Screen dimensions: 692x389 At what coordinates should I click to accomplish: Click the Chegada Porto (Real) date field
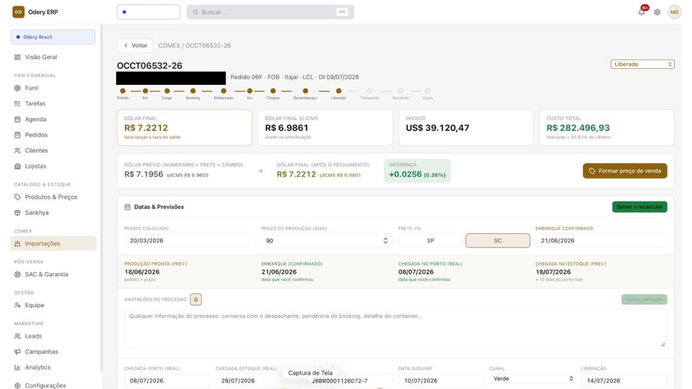(167, 381)
